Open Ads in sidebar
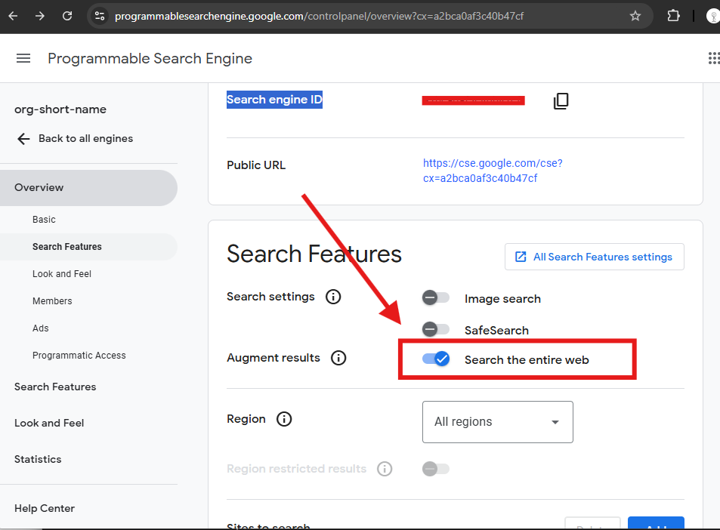 coord(40,328)
